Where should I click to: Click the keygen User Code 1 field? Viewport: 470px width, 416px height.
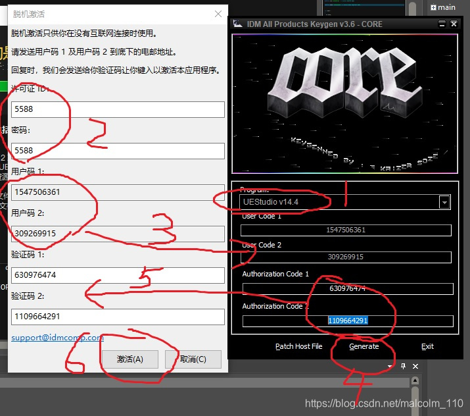(346, 230)
